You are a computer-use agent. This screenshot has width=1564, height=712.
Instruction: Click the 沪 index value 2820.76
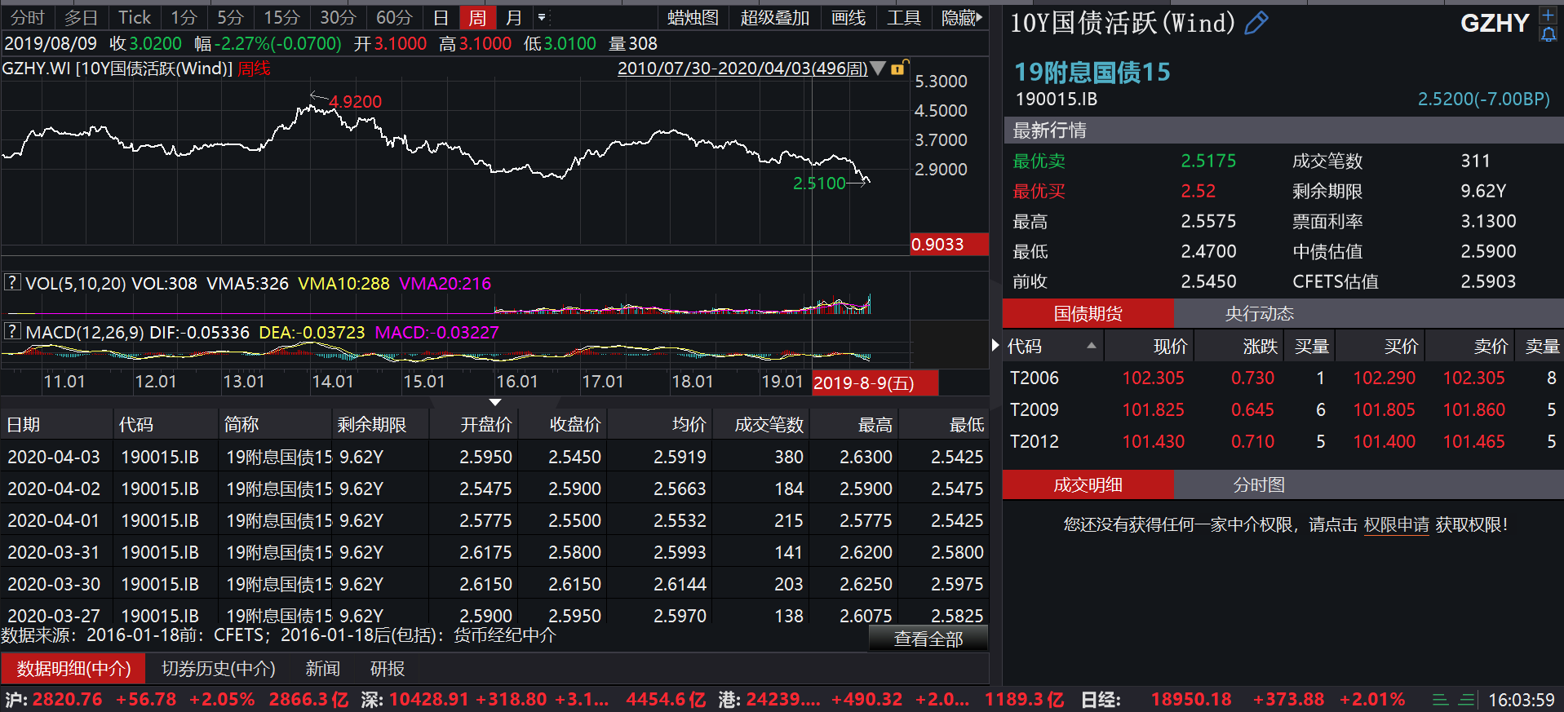click(x=68, y=700)
